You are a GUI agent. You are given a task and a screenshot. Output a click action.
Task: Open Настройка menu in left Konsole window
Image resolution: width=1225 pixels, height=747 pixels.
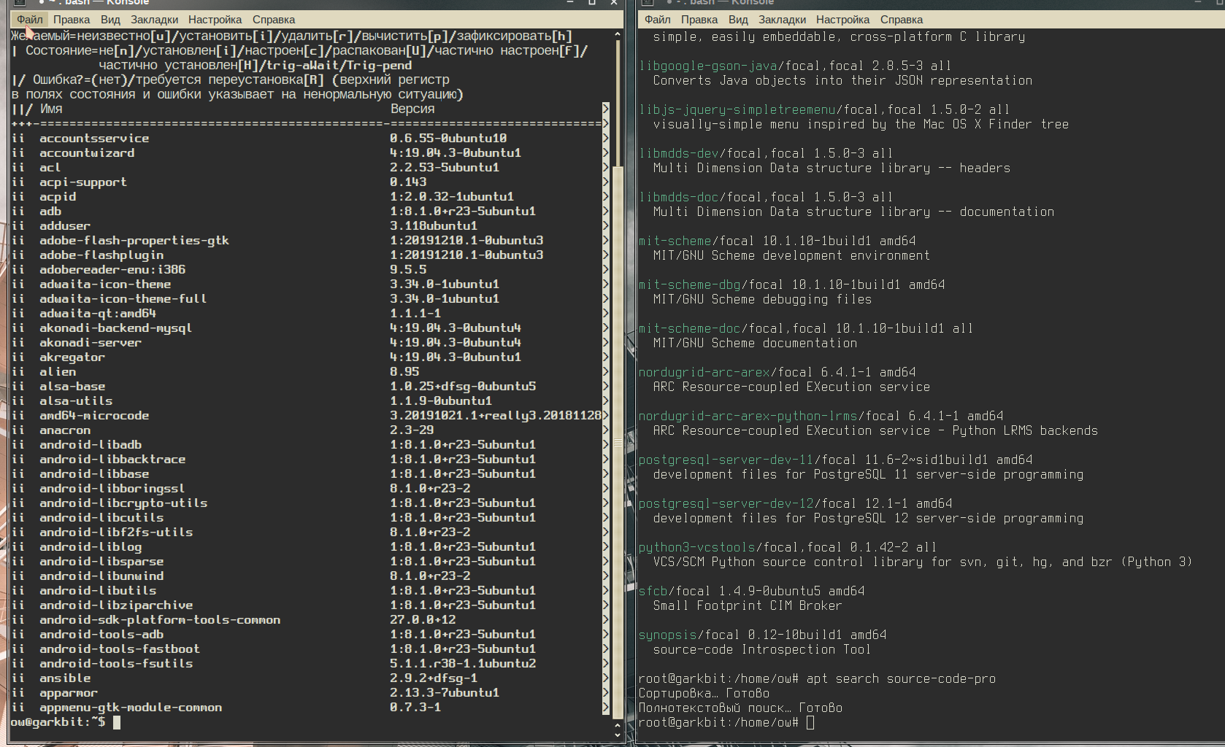pos(215,20)
